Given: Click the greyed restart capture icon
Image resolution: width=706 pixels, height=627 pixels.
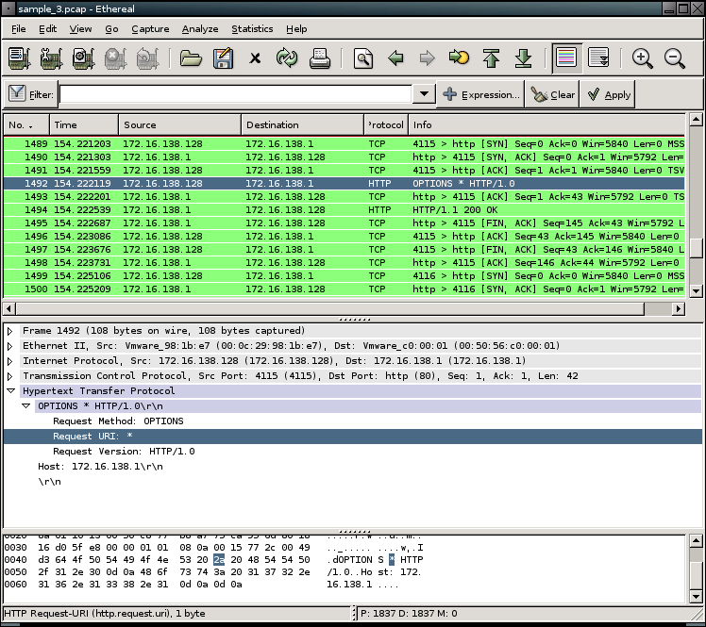Looking at the screenshot, I should [x=147, y=58].
